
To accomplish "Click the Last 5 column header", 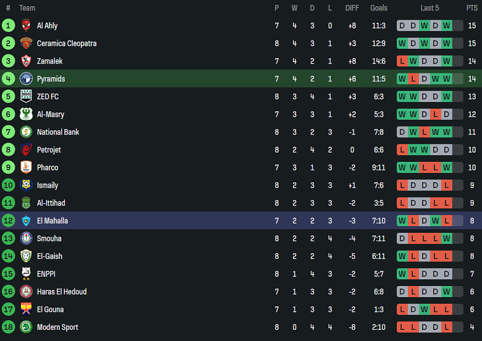I will [x=429, y=8].
